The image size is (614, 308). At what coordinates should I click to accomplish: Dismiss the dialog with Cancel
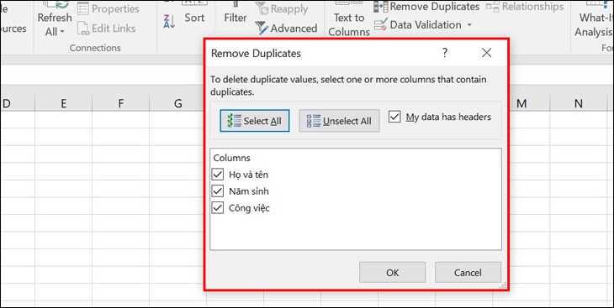pyautogui.click(x=468, y=273)
